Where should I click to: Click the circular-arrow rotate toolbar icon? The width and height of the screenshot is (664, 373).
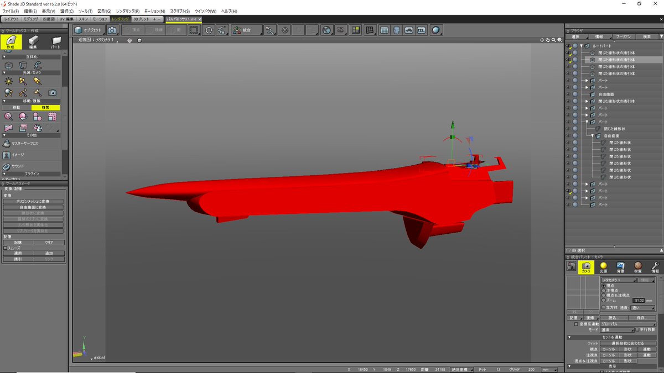point(209,30)
